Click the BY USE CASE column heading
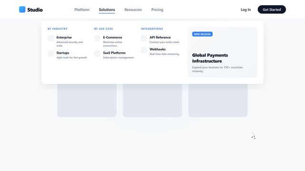Image resolution: width=305 pixels, height=171 pixels. 103,28
